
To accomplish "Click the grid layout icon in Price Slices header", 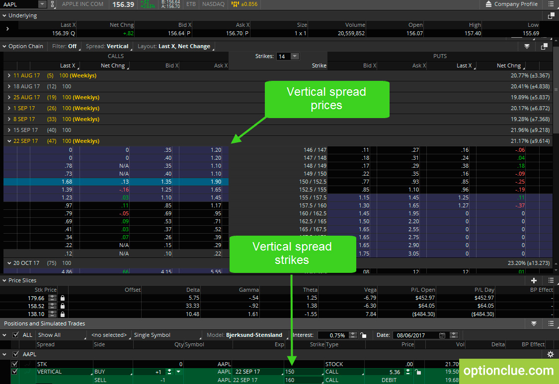I will 550,280.
